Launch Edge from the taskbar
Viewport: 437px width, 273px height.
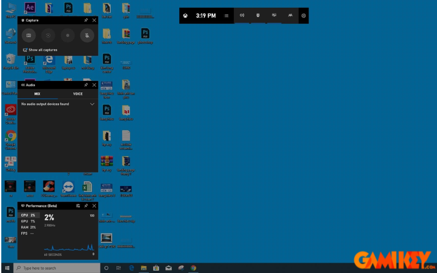tap(132, 268)
